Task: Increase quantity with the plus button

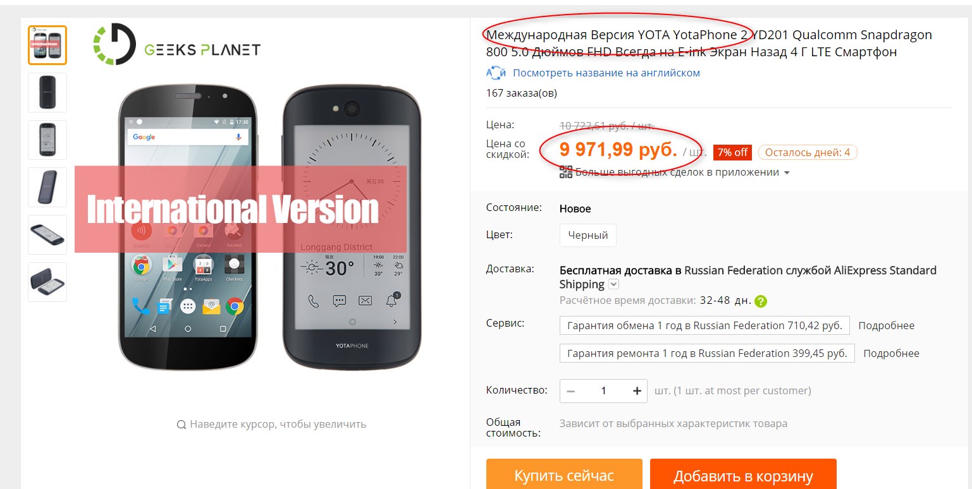Action: point(637,391)
